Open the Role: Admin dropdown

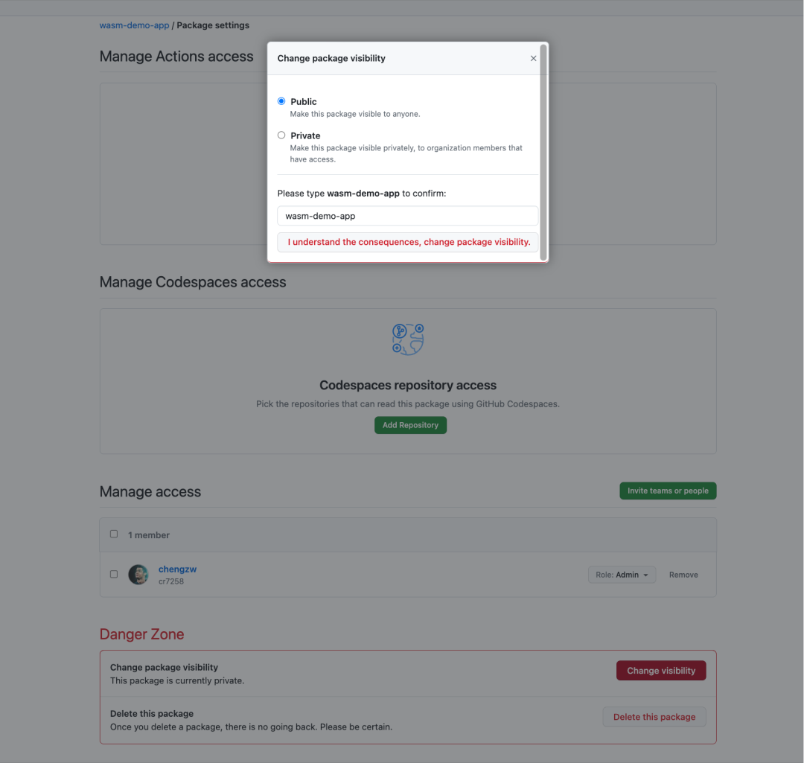(x=622, y=575)
